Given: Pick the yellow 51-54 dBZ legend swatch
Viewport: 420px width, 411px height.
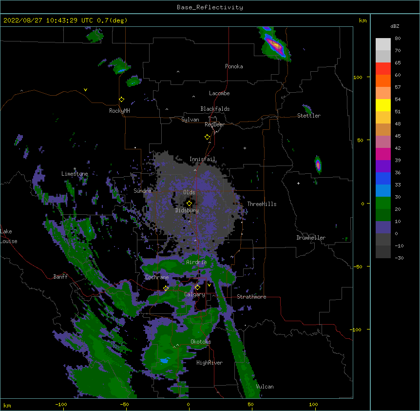Looking at the screenshot, I should pos(383,105).
